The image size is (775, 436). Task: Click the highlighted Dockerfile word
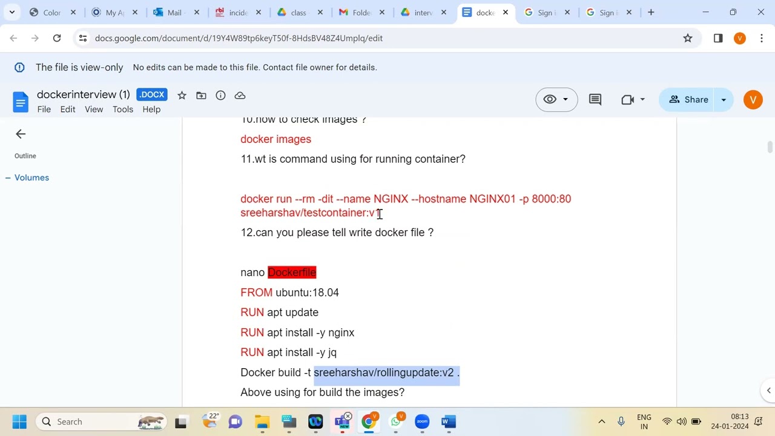292,272
